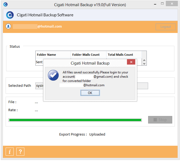This screenshot has height=161, width=180.
Task: Close the main application window
Action: [x=172, y=4]
